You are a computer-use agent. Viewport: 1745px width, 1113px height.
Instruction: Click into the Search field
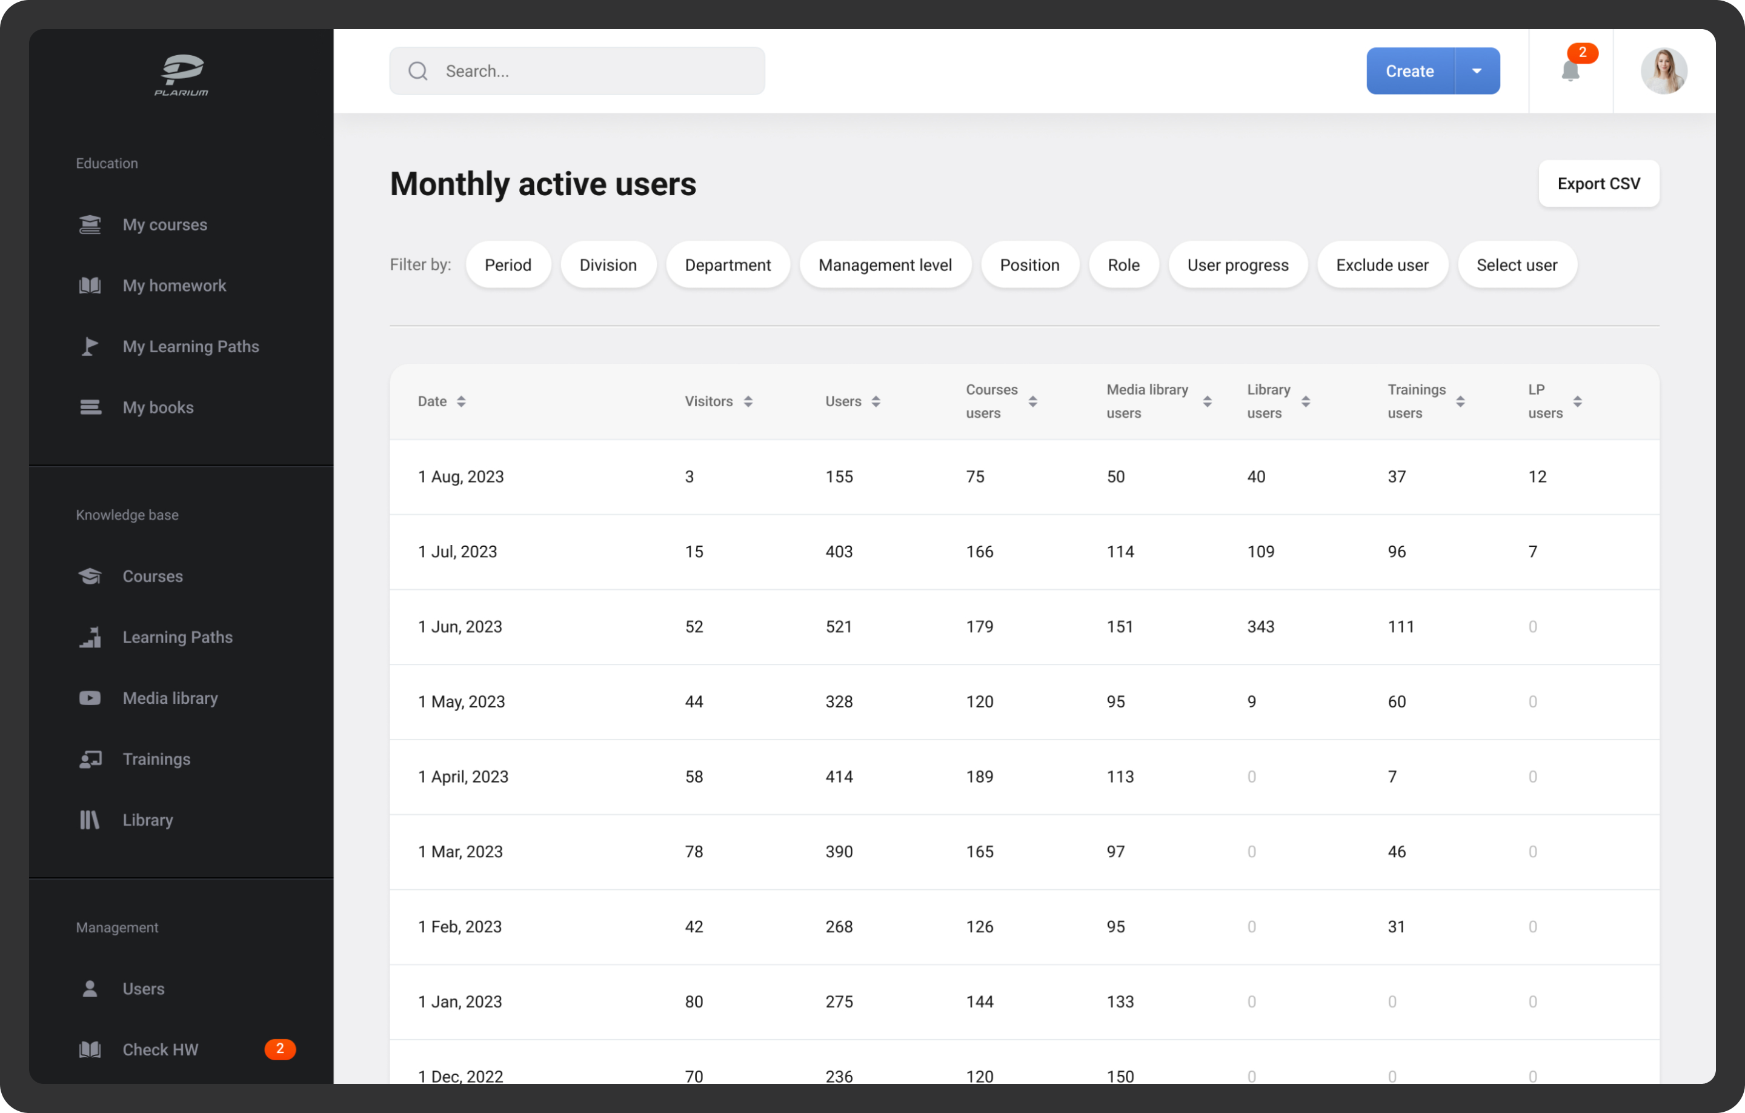[x=577, y=71]
